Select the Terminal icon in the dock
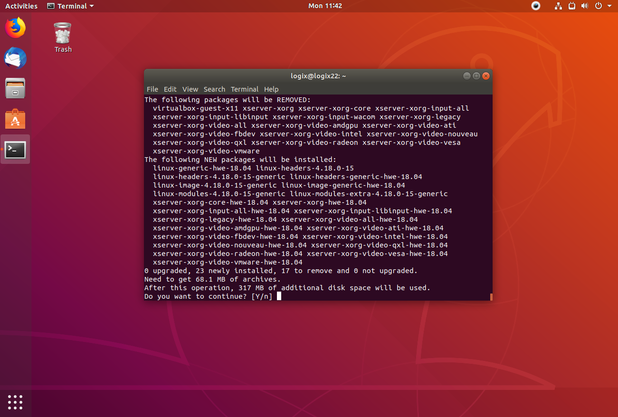The image size is (618, 417). (x=15, y=149)
